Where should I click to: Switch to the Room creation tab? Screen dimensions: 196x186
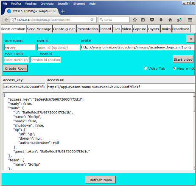pyautogui.click(x=14, y=29)
